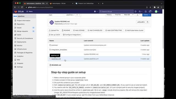176x99 pixels.
Task: Click the Wiki sidebar icon
Action: (15, 60)
